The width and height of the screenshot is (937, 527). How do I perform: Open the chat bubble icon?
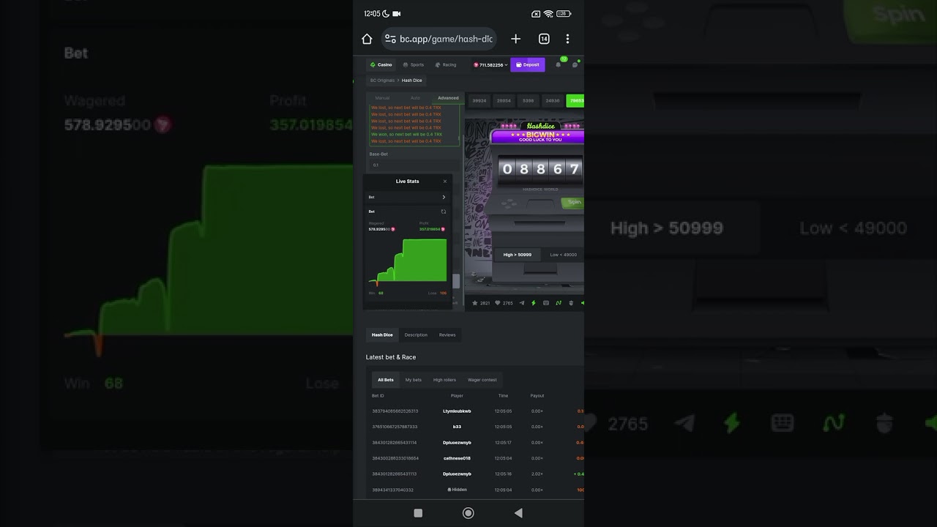pyautogui.click(x=575, y=64)
